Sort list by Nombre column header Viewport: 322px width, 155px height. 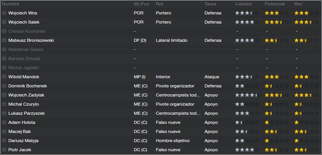[x=11, y=4]
